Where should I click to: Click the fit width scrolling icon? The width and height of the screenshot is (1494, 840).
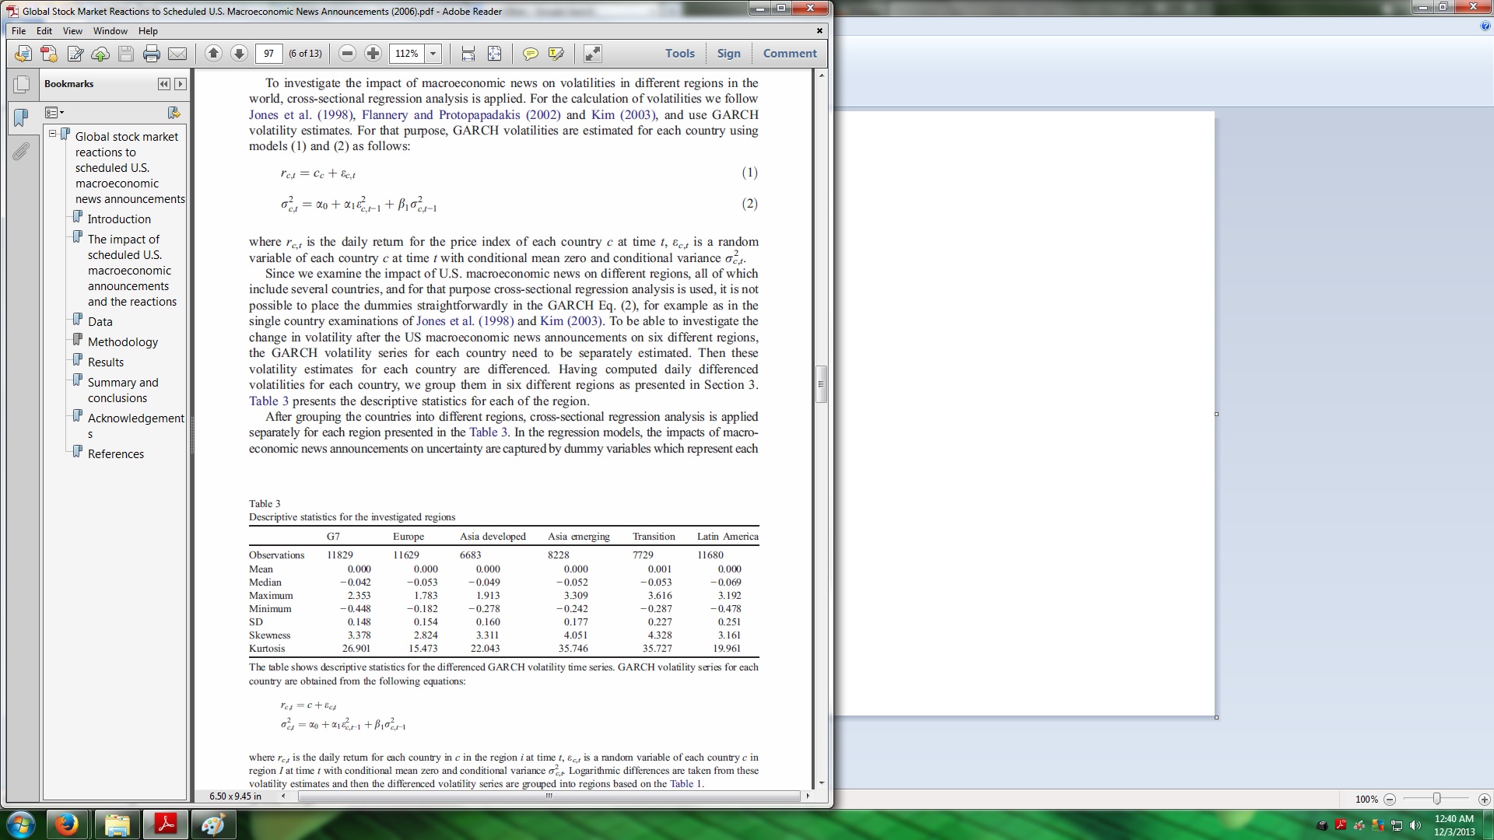click(468, 54)
